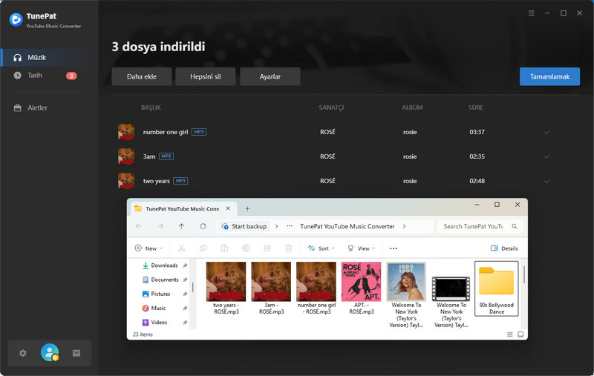
Task: Click the TunePat logo icon
Action: point(16,20)
